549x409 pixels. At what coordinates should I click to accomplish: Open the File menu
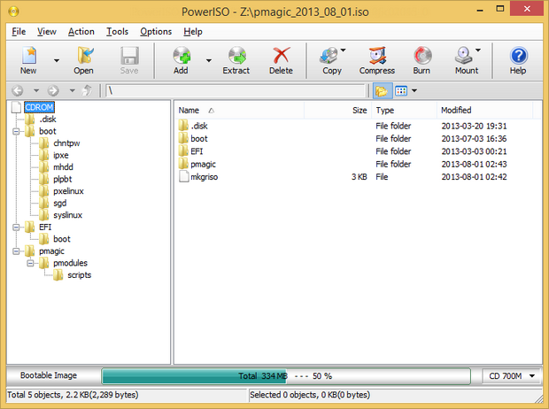[x=19, y=32]
